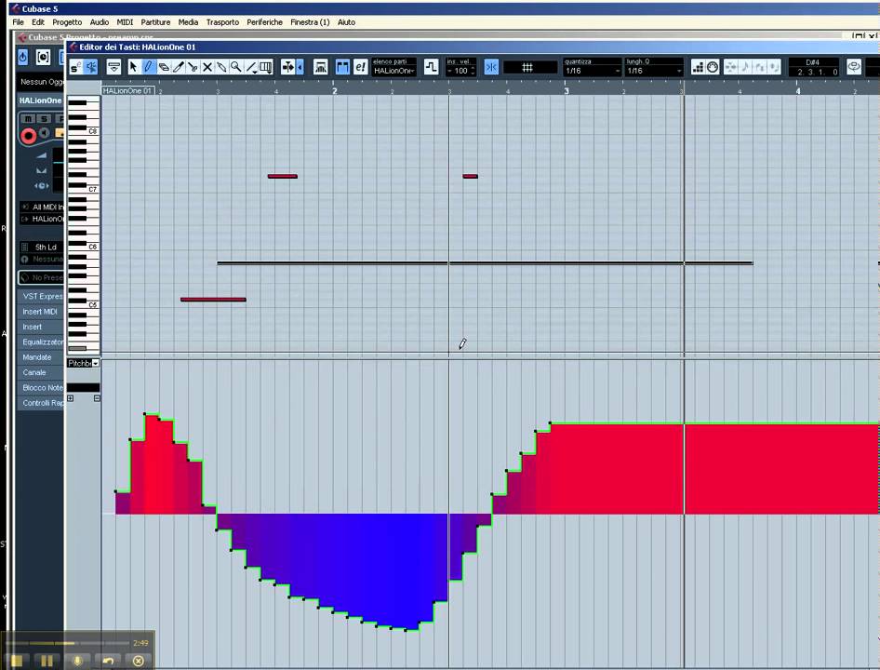
Task: Toggle Snap on/off button
Action: [491, 67]
